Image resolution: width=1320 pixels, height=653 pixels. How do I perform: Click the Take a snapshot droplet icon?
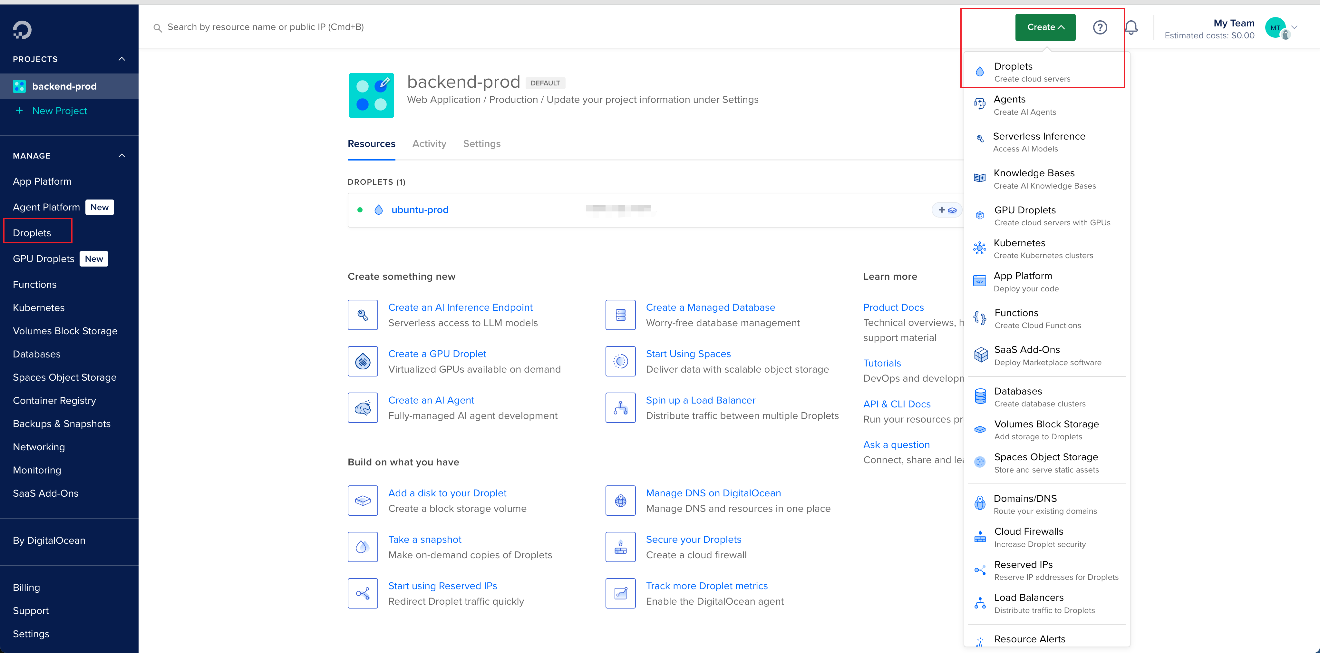[x=362, y=547]
